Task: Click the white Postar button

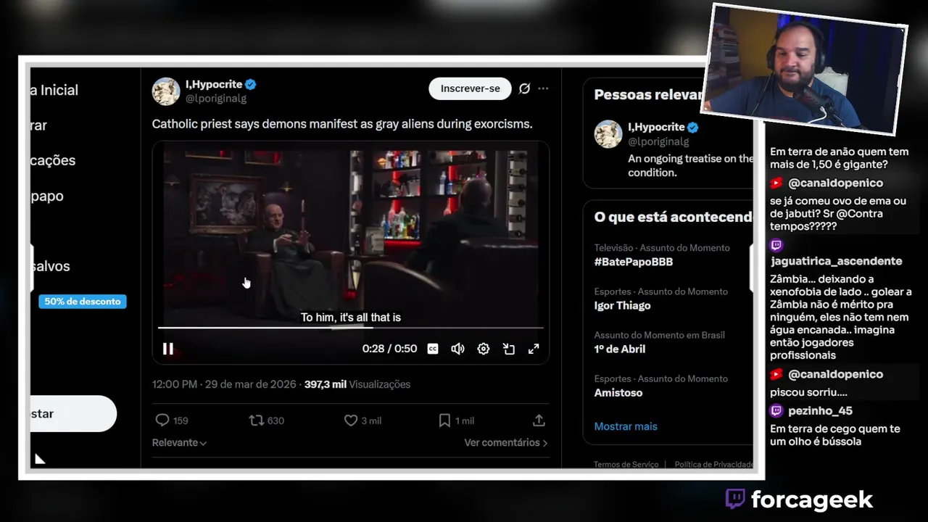Action: tap(73, 414)
